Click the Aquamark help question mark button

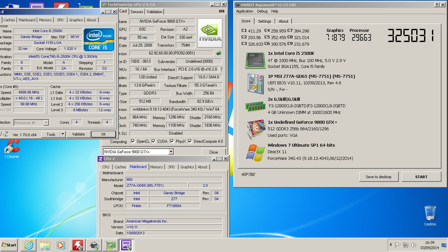point(437,5)
